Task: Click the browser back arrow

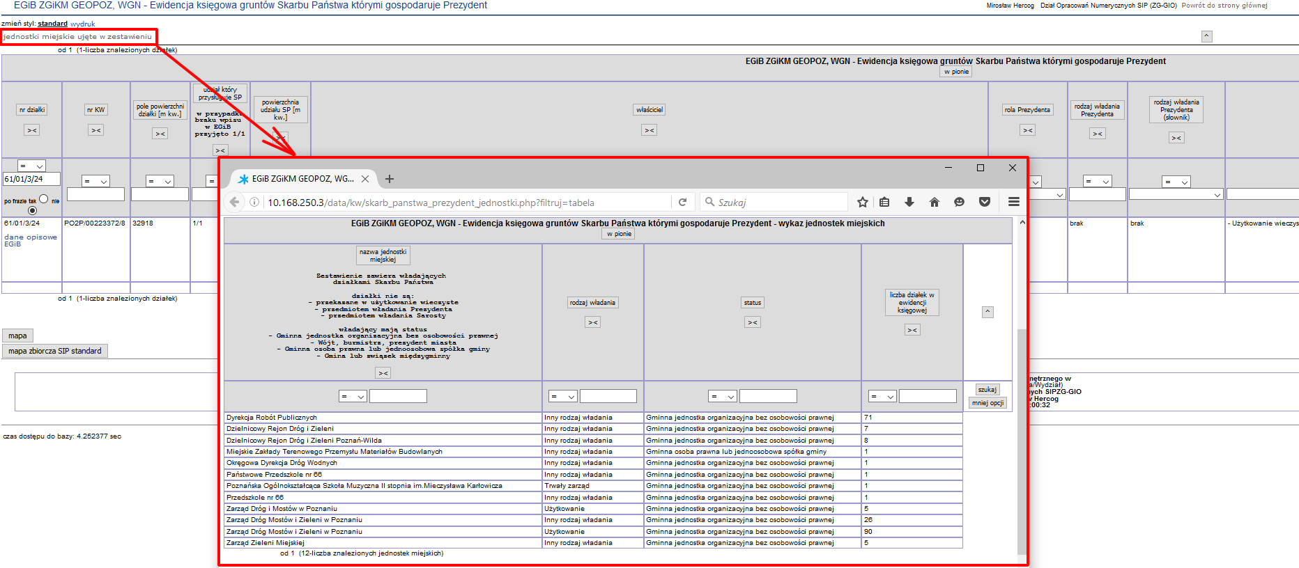Action: (235, 202)
